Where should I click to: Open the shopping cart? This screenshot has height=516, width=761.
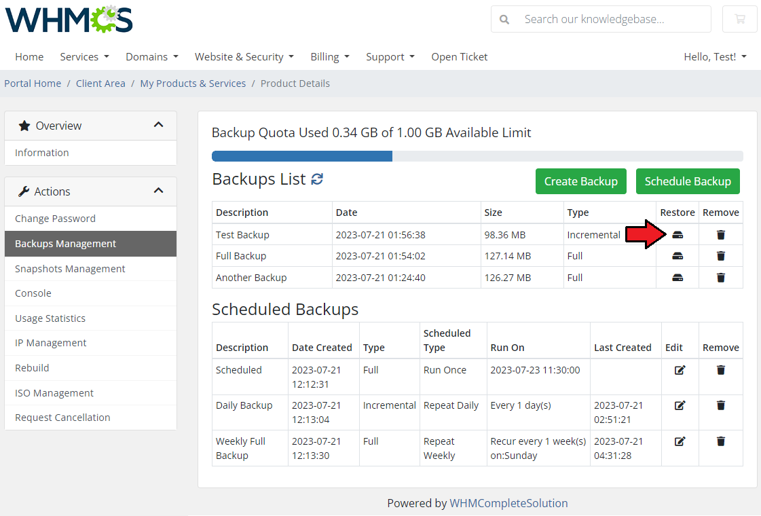740,20
